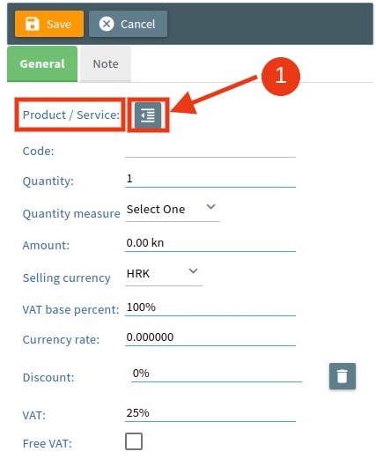Select the General tab
The height and width of the screenshot is (459, 376).
click(x=42, y=64)
